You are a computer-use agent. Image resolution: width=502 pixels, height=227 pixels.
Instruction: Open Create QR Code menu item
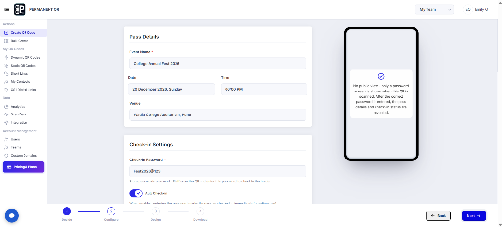tap(24, 33)
